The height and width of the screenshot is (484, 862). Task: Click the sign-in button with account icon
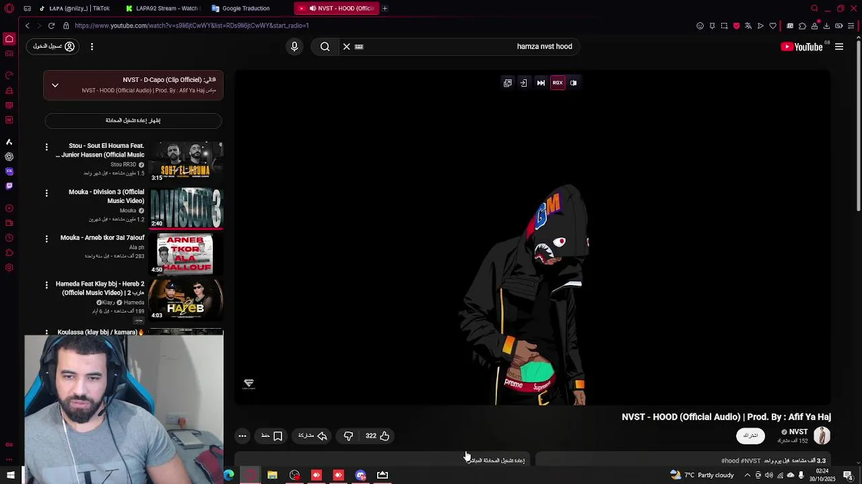point(54,46)
